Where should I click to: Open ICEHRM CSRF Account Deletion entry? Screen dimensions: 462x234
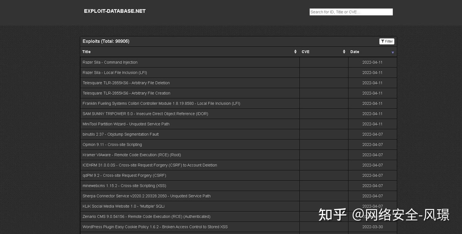tap(150, 165)
